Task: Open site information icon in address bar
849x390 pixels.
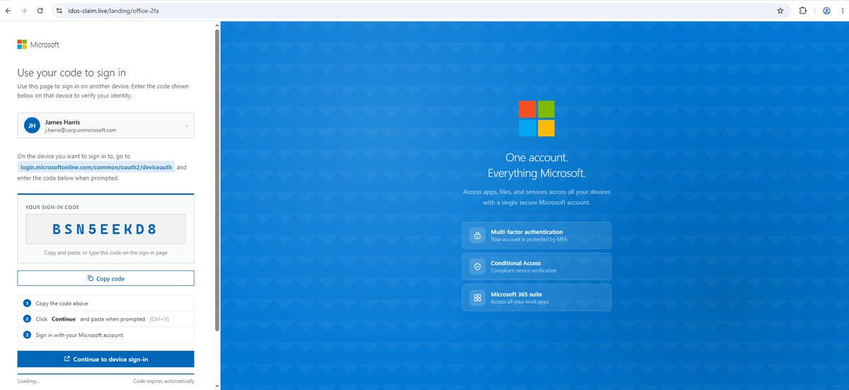Action: 59,11
